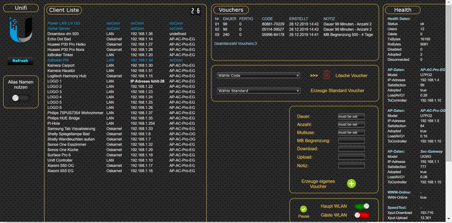Select client IoBroker-PI4
This screenshot has width=452, height=223.
pos(58,60)
